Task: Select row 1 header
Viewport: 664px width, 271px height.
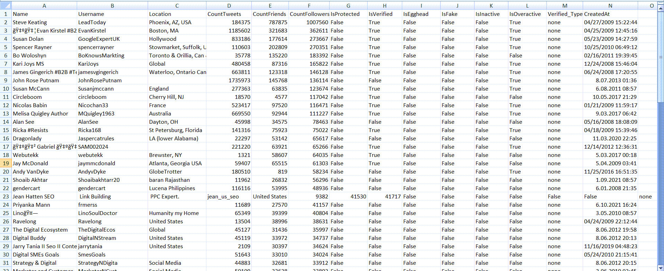Action: 6,14
